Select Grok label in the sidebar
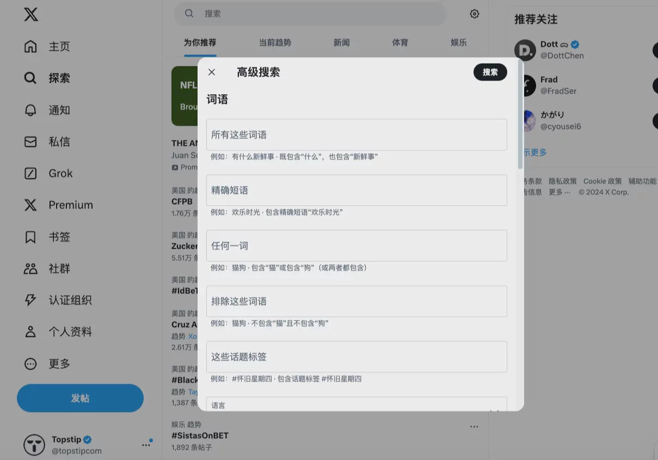The width and height of the screenshot is (658, 460). coord(60,173)
